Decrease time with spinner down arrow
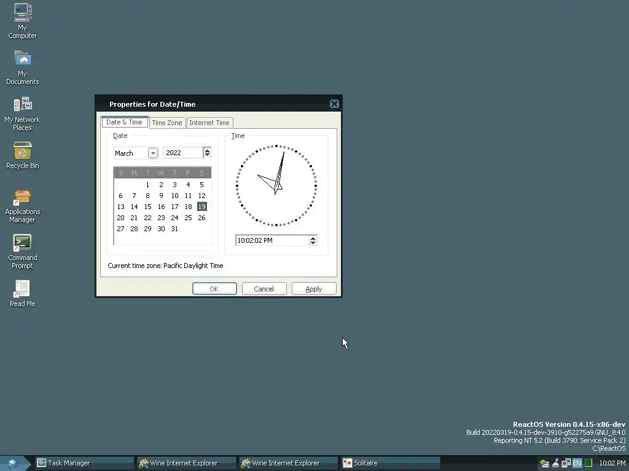The image size is (629, 471). coord(313,243)
